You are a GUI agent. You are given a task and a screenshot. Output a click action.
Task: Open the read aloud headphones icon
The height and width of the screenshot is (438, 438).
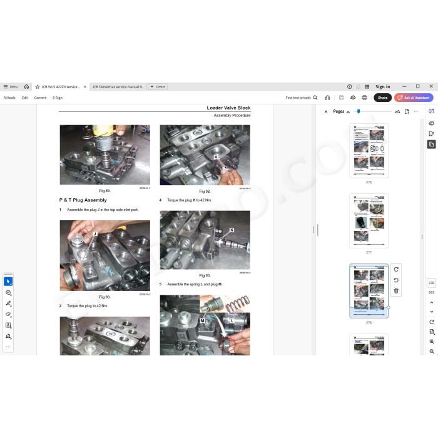coord(327,98)
